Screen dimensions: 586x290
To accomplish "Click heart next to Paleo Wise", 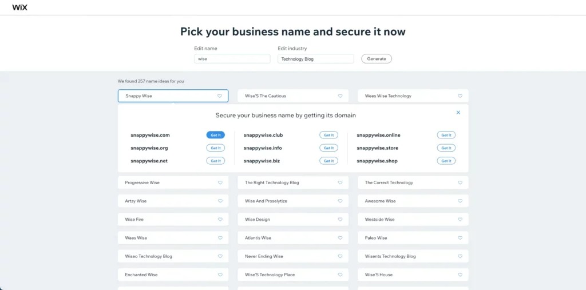I will click(460, 238).
